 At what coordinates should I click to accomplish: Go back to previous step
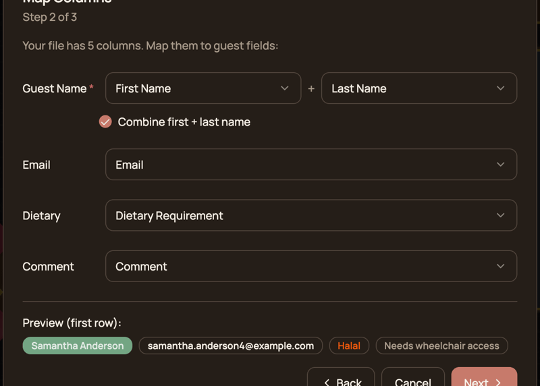click(x=341, y=379)
